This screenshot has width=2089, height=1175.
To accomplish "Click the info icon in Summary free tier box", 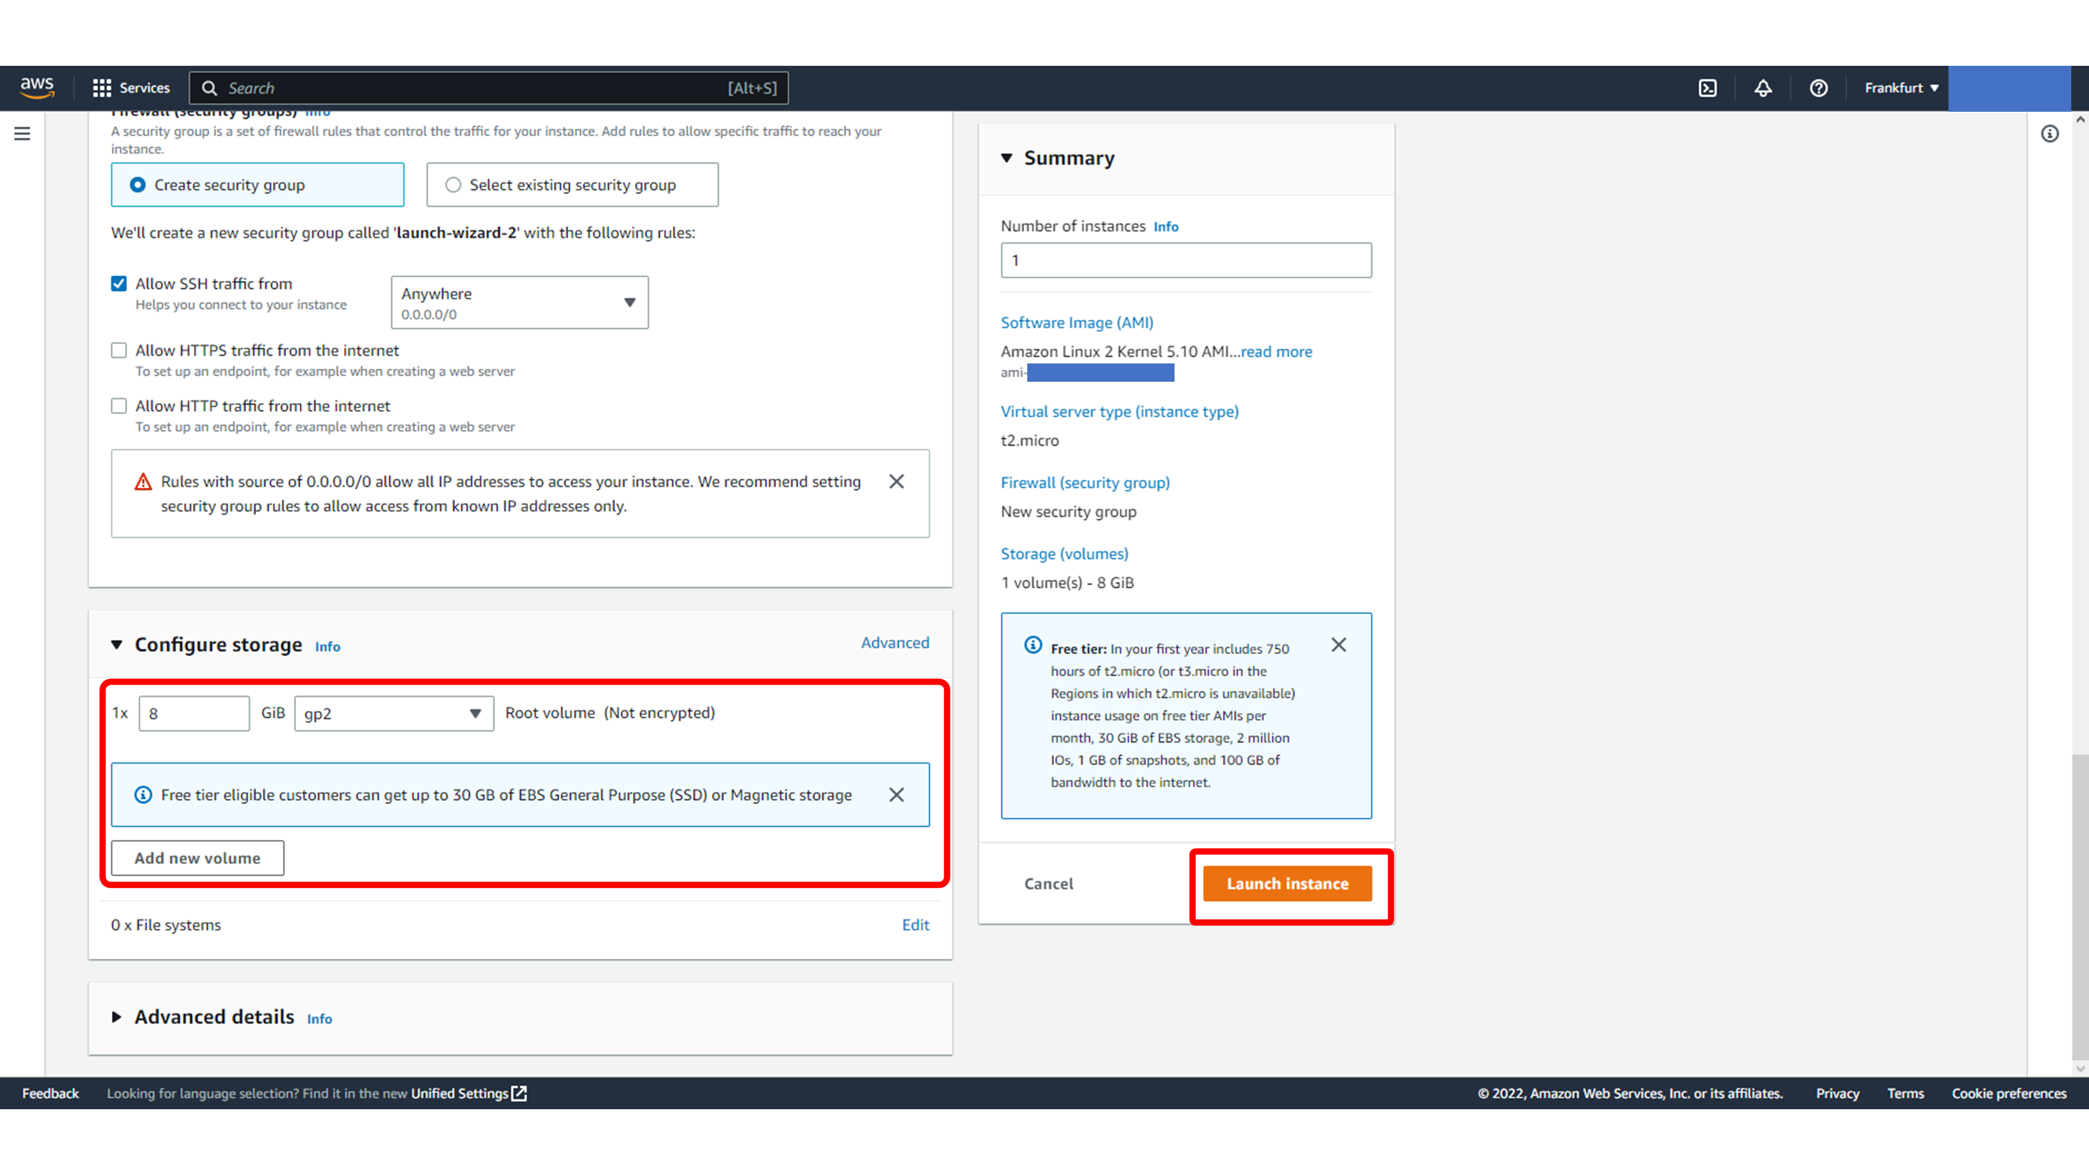I will [1032, 644].
